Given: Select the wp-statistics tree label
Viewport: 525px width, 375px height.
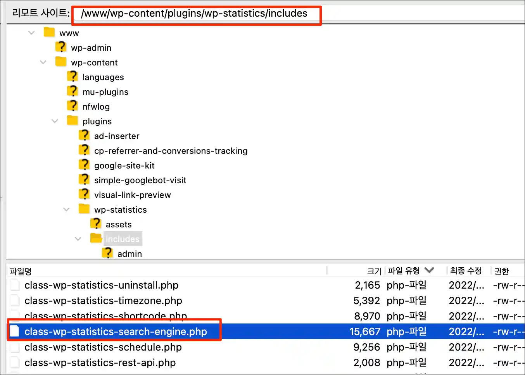Looking at the screenshot, I should [120, 210].
